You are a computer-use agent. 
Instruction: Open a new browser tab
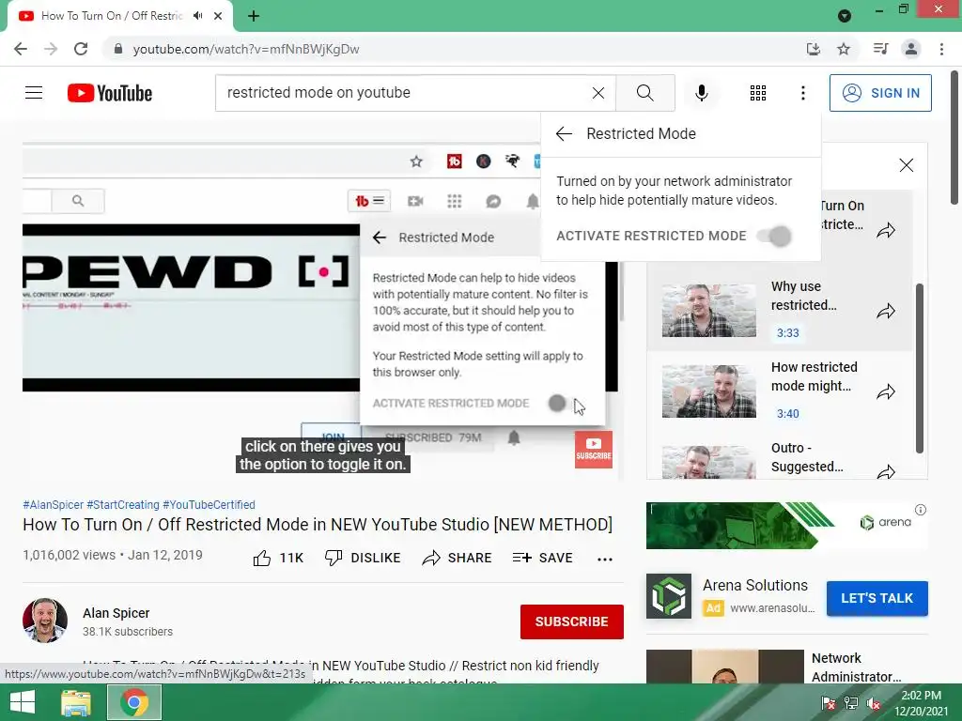point(254,16)
